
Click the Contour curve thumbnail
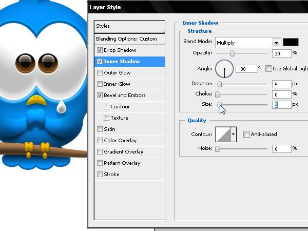click(223, 134)
